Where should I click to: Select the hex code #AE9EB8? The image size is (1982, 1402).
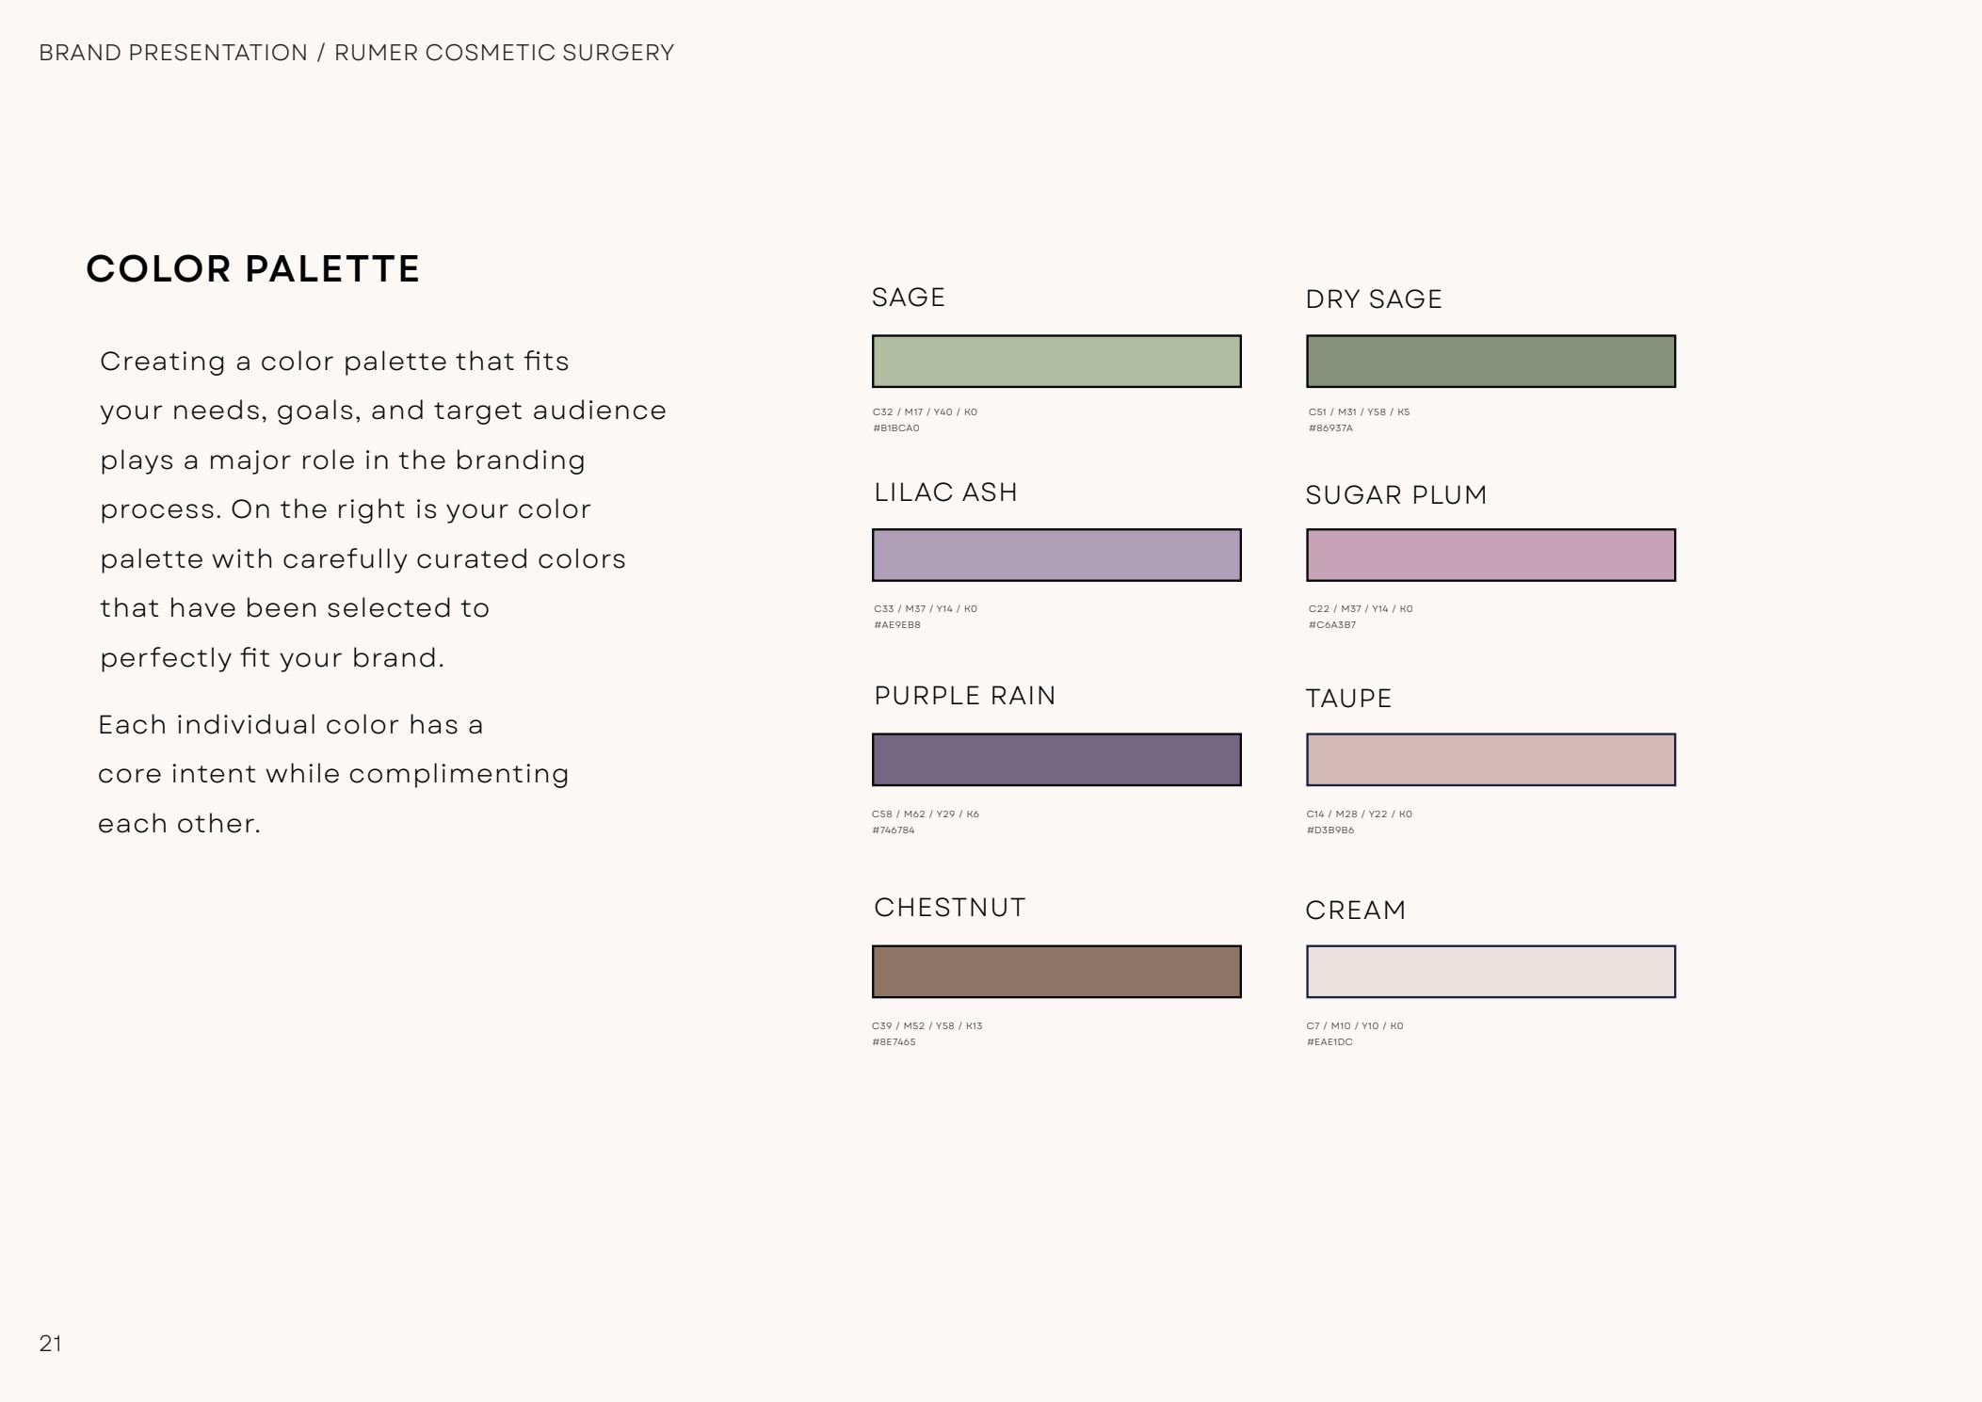point(896,625)
